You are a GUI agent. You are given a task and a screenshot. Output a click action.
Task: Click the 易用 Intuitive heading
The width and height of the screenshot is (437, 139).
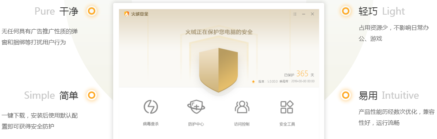point(389,95)
